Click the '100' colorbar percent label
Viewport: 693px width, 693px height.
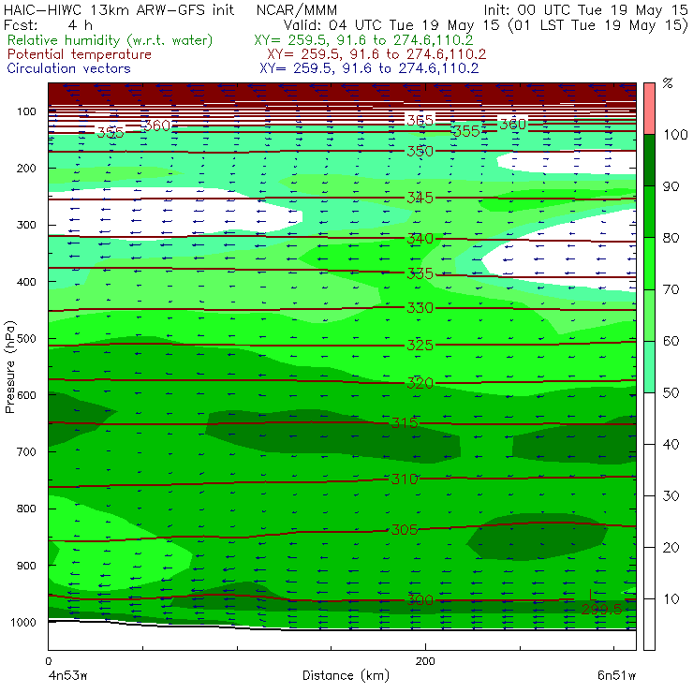tap(676, 135)
